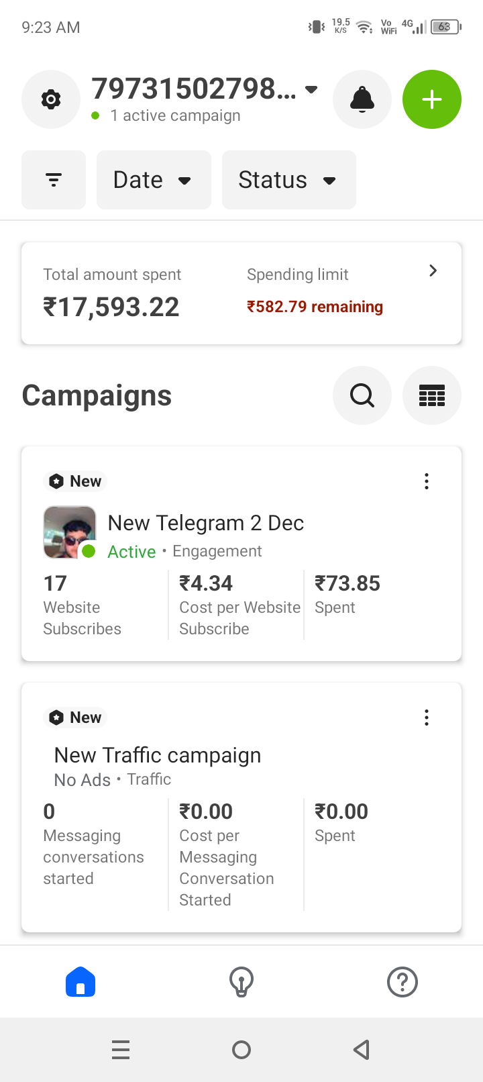Open the New Traffic campaign
The width and height of the screenshot is (483, 1082).
point(158,755)
